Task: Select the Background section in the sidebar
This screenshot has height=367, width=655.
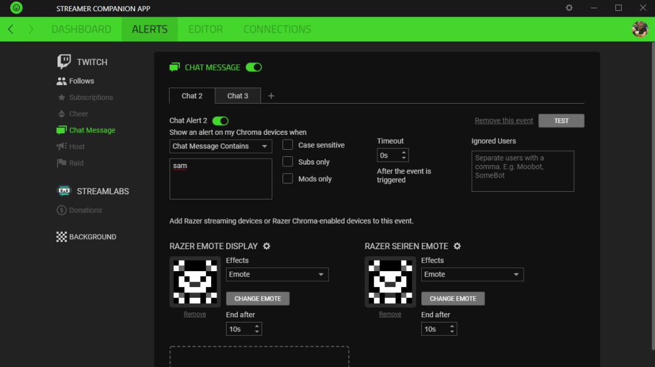Action: pos(86,236)
